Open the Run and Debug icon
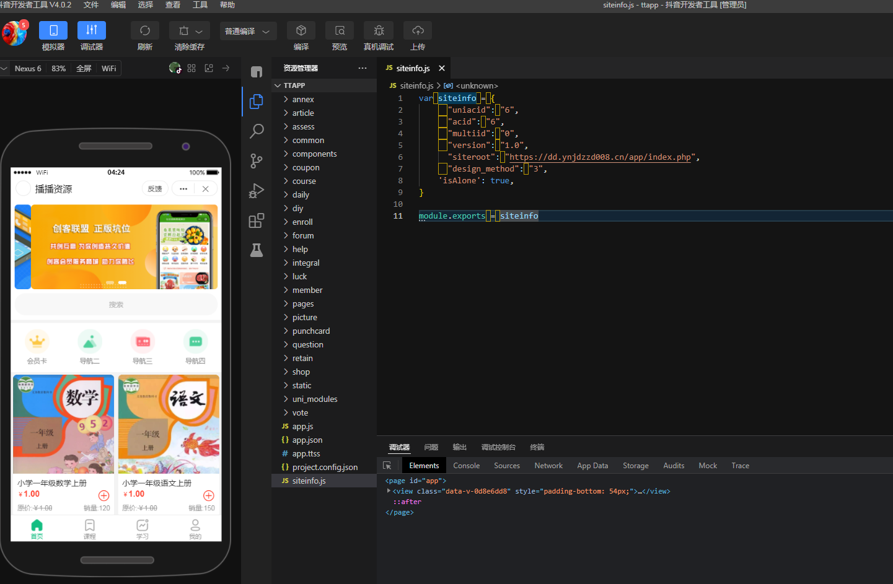893x584 pixels. [x=257, y=191]
